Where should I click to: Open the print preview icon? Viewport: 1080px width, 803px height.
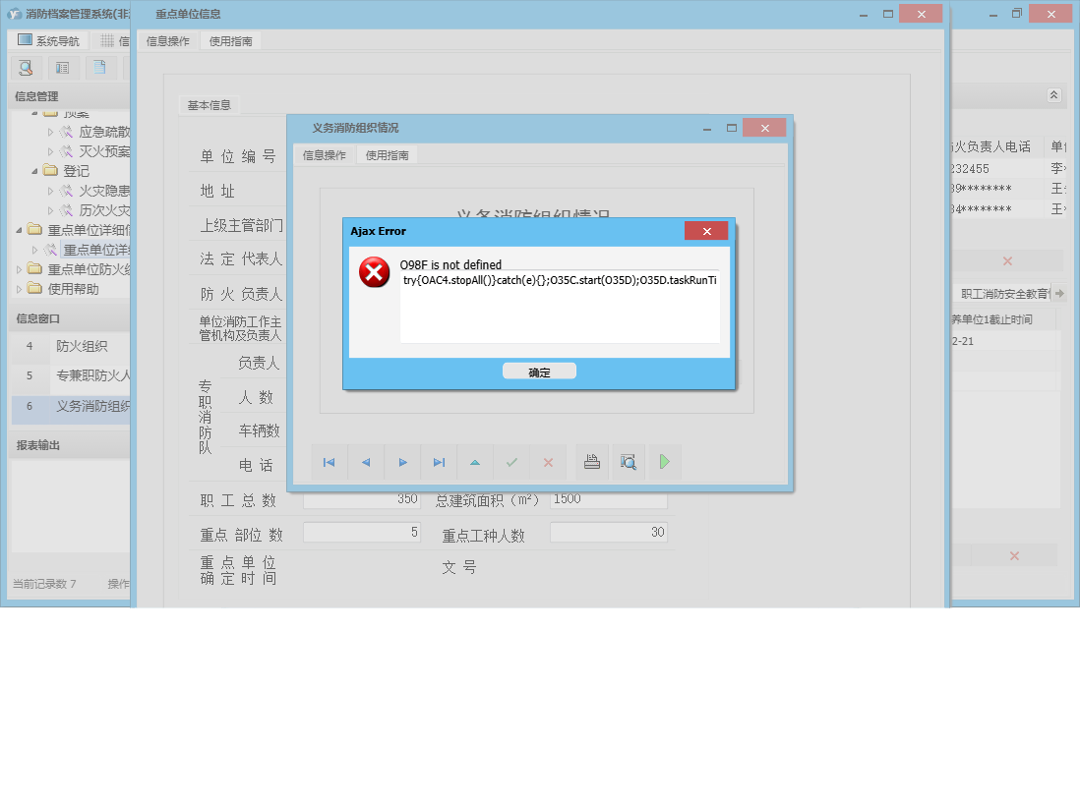pos(628,462)
